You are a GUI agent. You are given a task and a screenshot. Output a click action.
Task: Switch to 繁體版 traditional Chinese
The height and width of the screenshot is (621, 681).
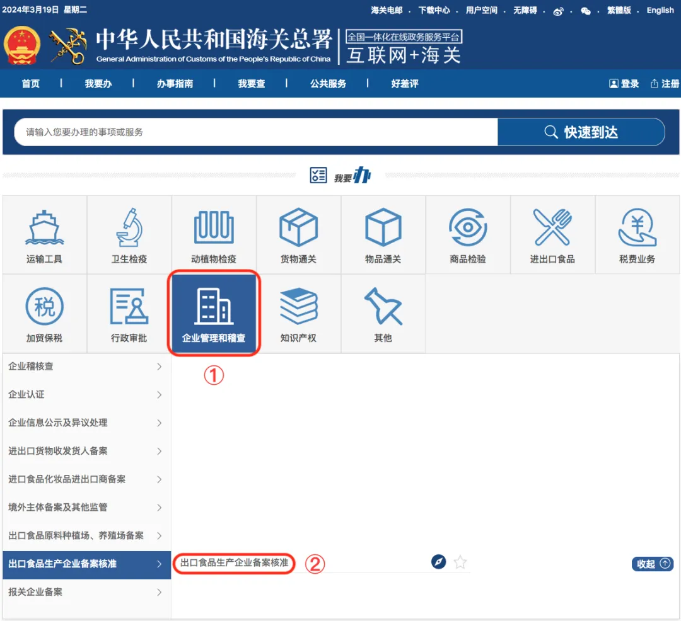tap(619, 10)
